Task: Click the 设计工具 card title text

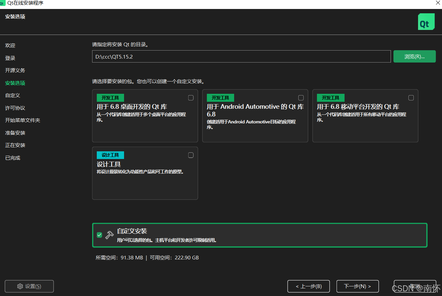Action: (x=109, y=164)
